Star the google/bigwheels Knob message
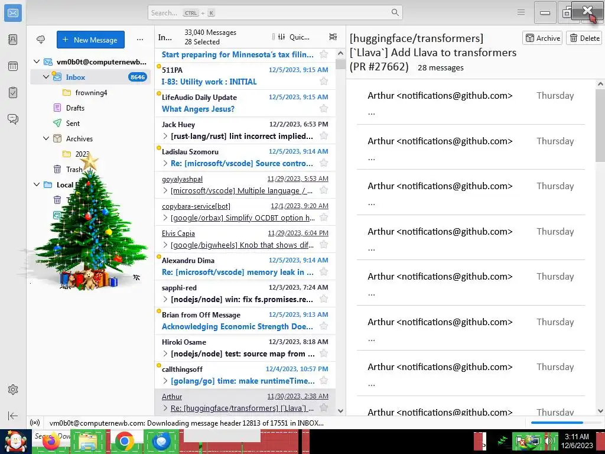Image resolution: width=605 pixels, height=454 pixels. [324, 244]
